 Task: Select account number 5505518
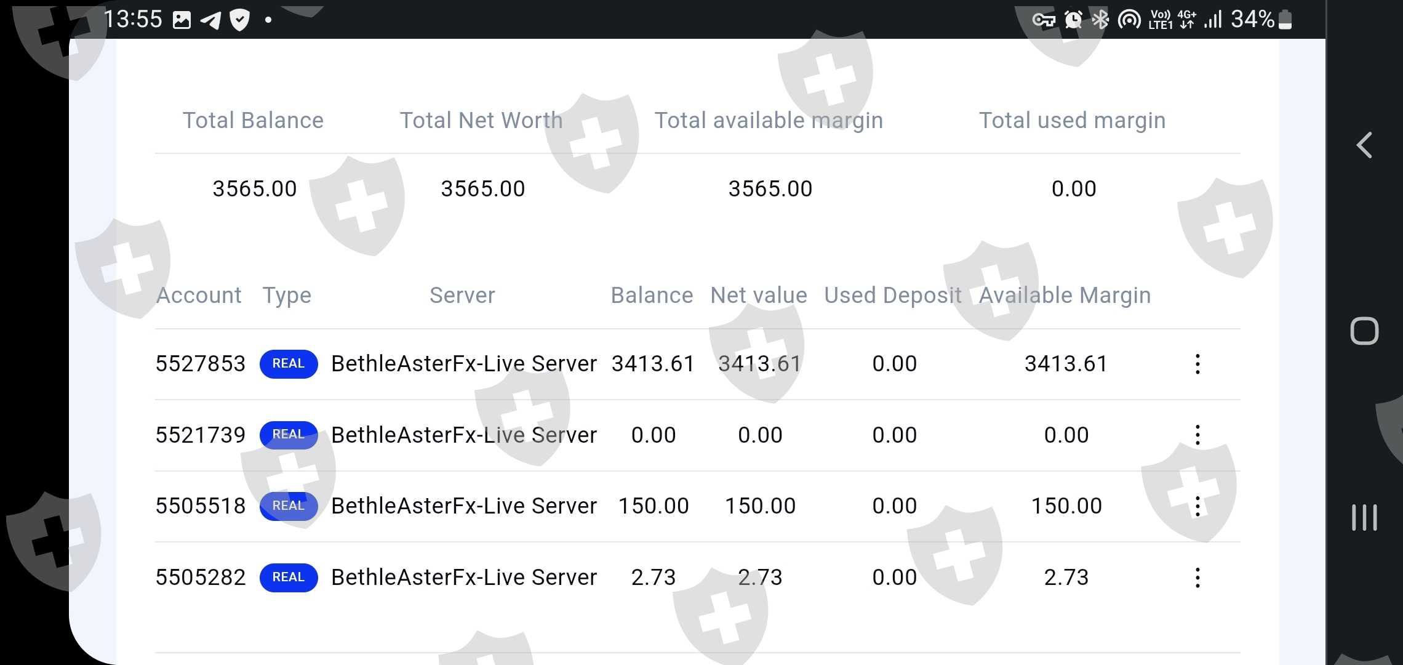[200, 506]
